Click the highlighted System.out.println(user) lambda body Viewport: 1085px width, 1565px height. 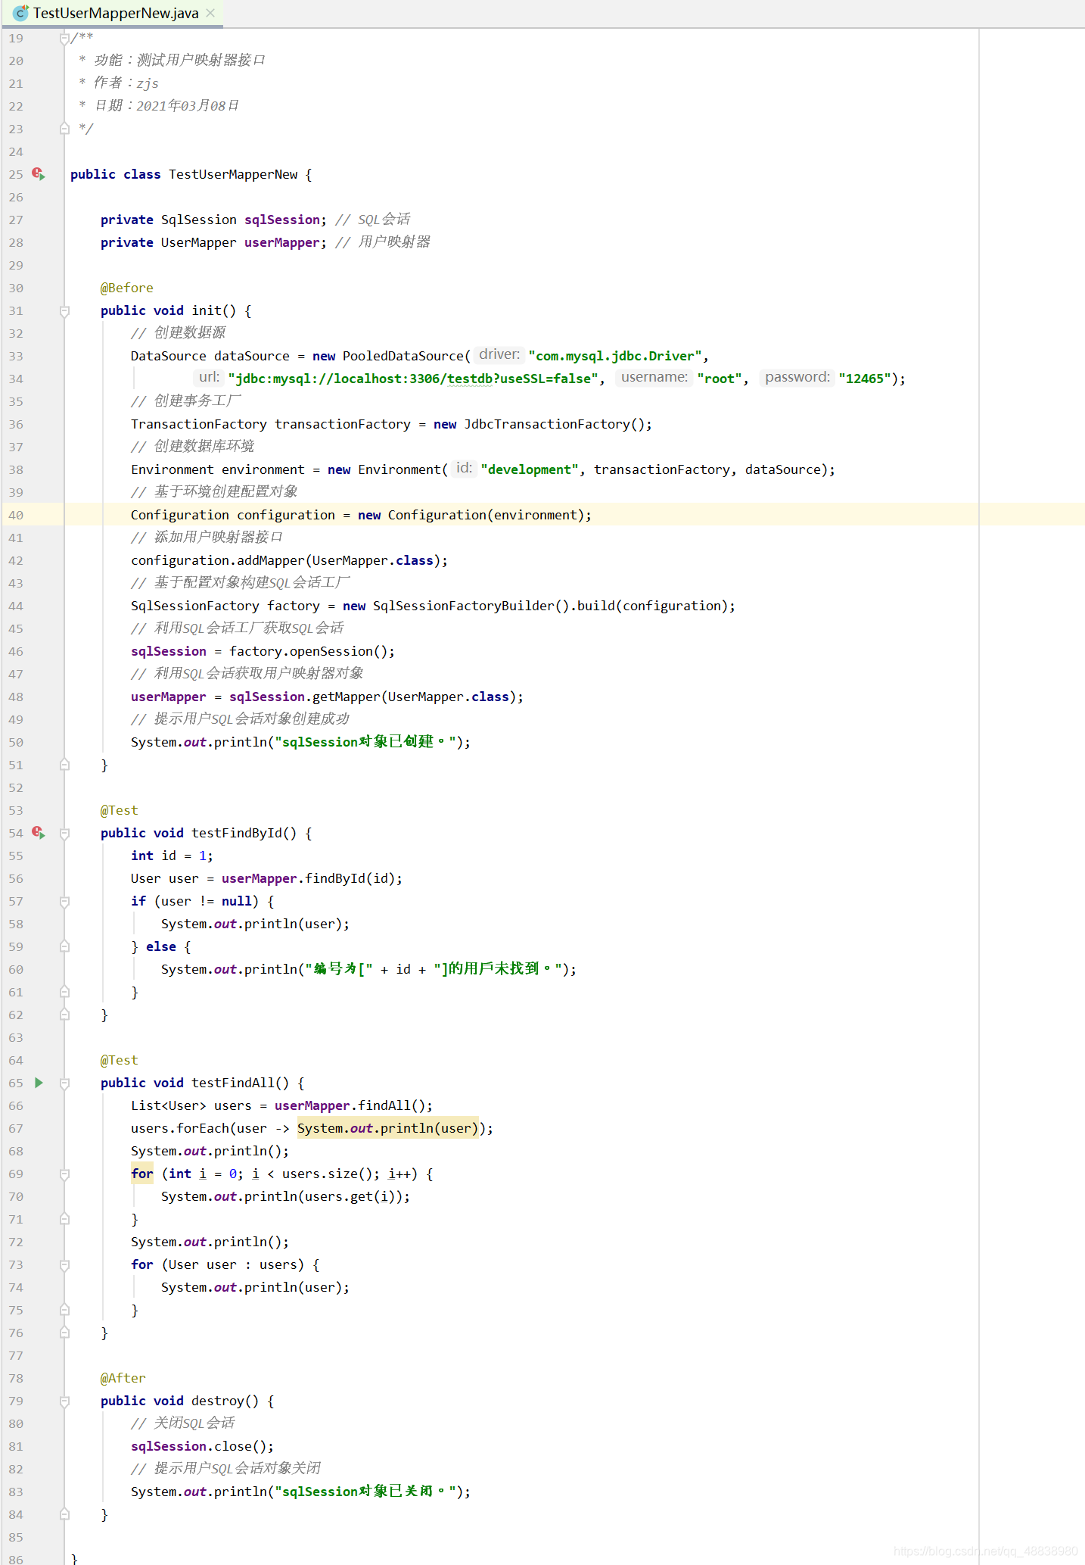tap(387, 1128)
